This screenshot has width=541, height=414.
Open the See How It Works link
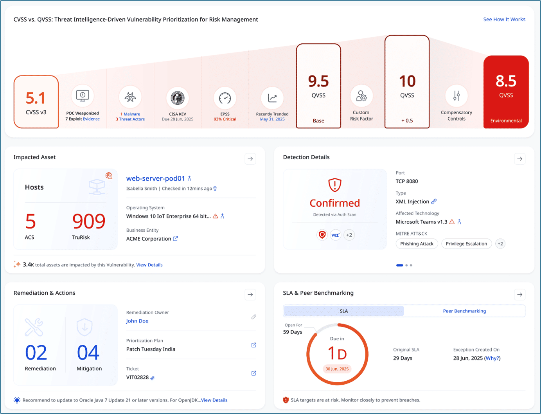pyautogui.click(x=504, y=20)
